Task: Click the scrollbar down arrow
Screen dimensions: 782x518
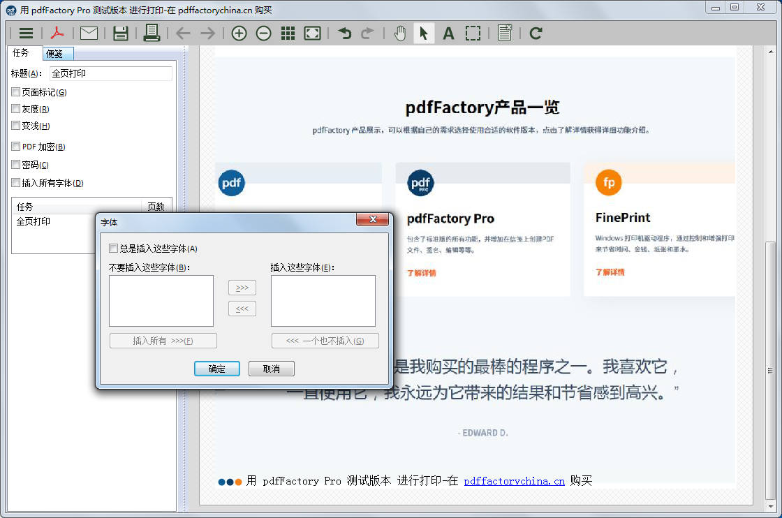Action: click(x=771, y=506)
